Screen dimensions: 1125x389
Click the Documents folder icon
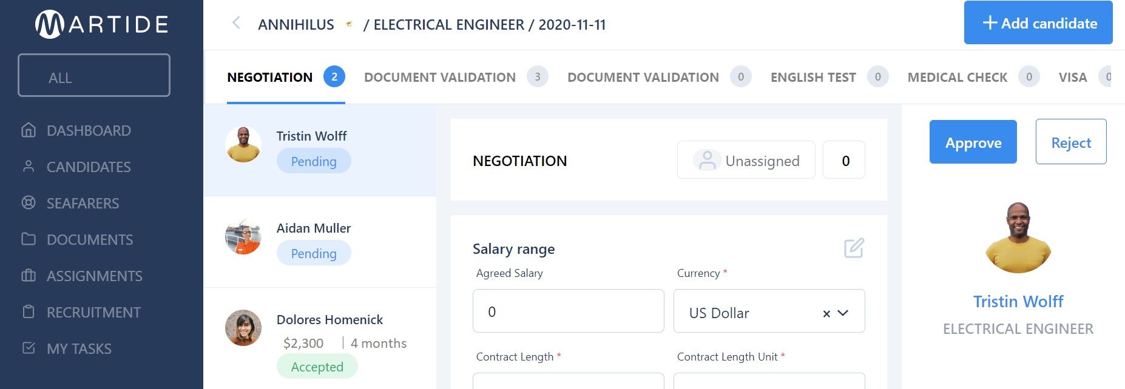[29, 239]
